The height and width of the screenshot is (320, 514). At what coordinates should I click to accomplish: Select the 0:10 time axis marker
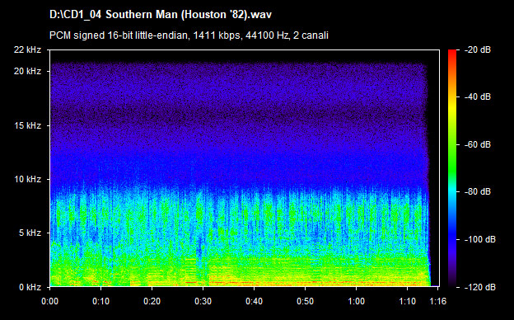point(101,301)
